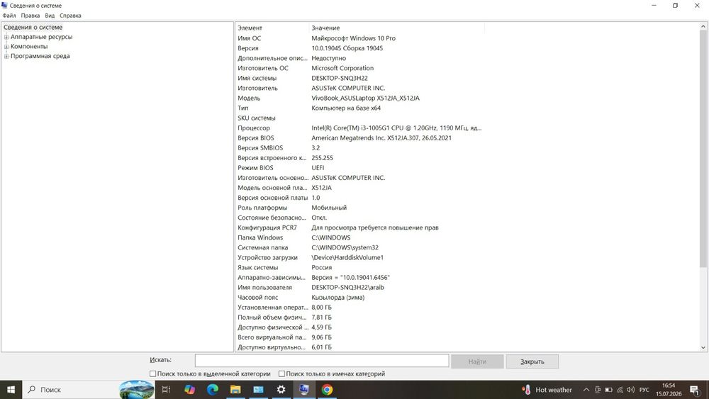This screenshot has width=709, height=399.
Task: Select the System Information taskbar icon
Action: [304, 390]
